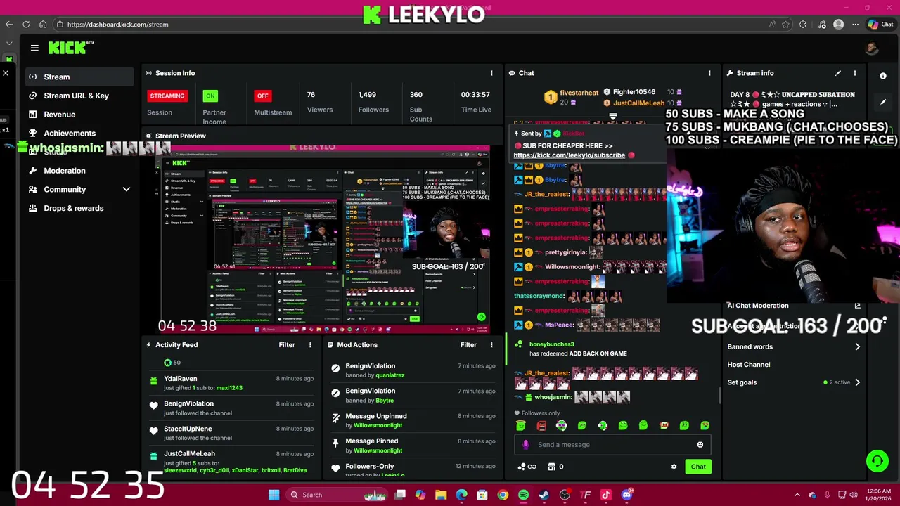Click the Send a message field
Viewport: 900px width, 506px height.
[x=612, y=445]
